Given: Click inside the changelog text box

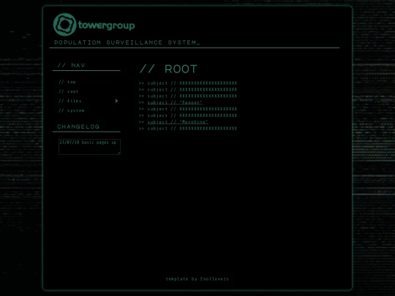Looking at the screenshot, I should [89, 147].
